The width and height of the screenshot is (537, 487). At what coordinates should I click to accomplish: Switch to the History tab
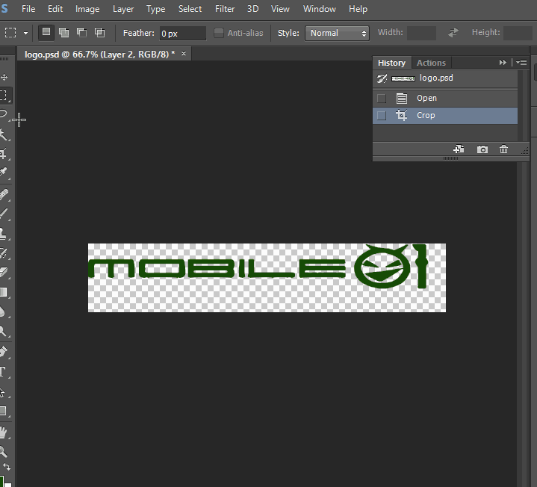click(x=391, y=63)
